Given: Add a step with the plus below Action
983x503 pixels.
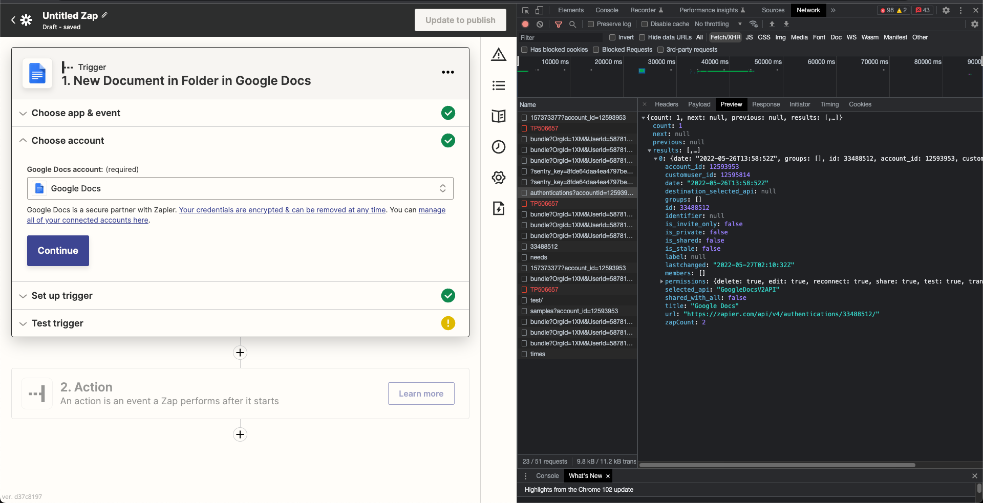Looking at the screenshot, I should [x=240, y=434].
